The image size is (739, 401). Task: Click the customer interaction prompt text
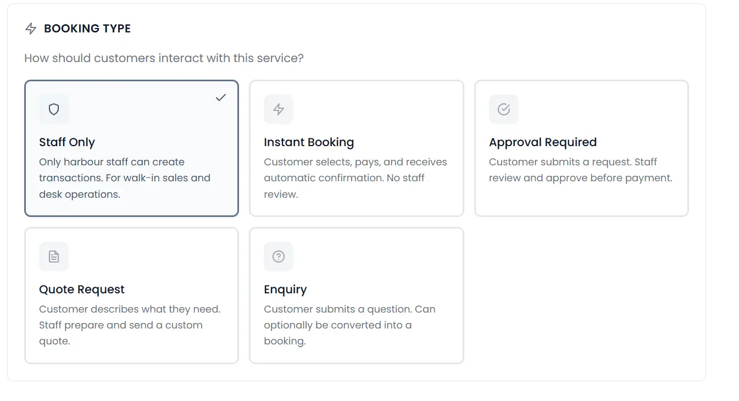[164, 58]
